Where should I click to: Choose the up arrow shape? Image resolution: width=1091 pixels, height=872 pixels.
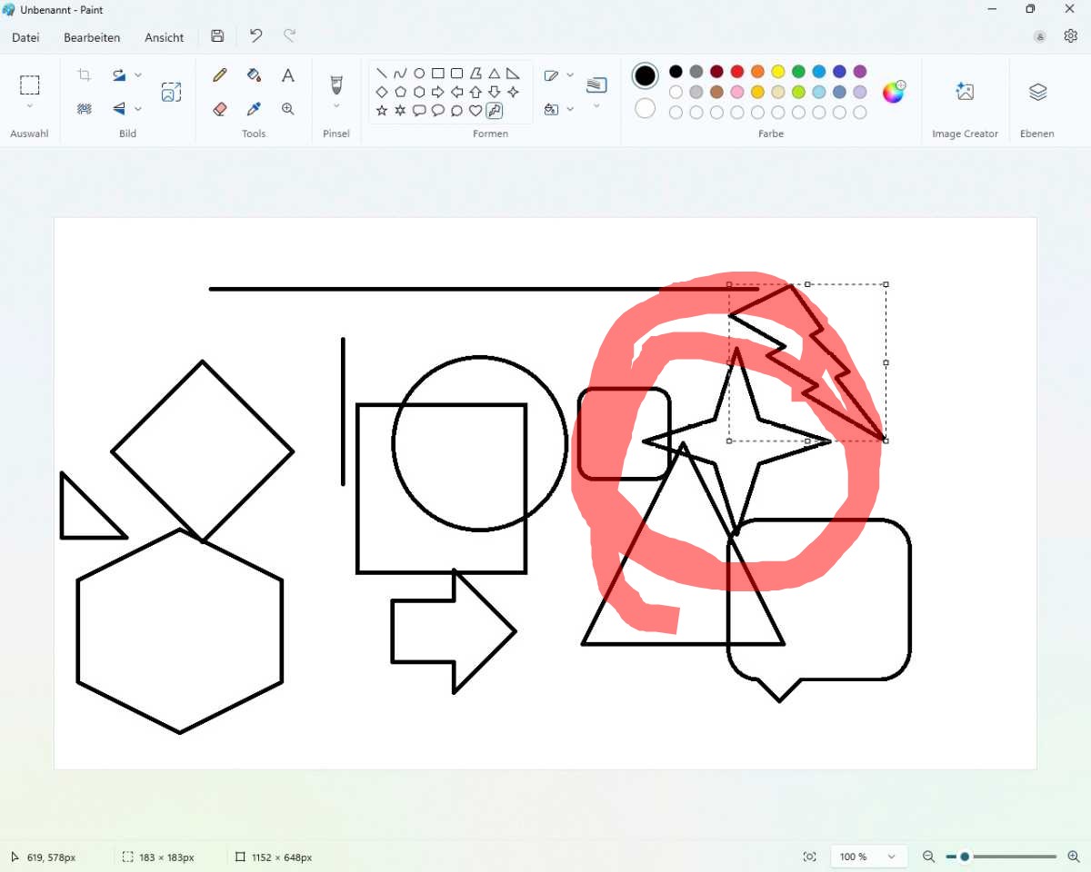point(475,92)
